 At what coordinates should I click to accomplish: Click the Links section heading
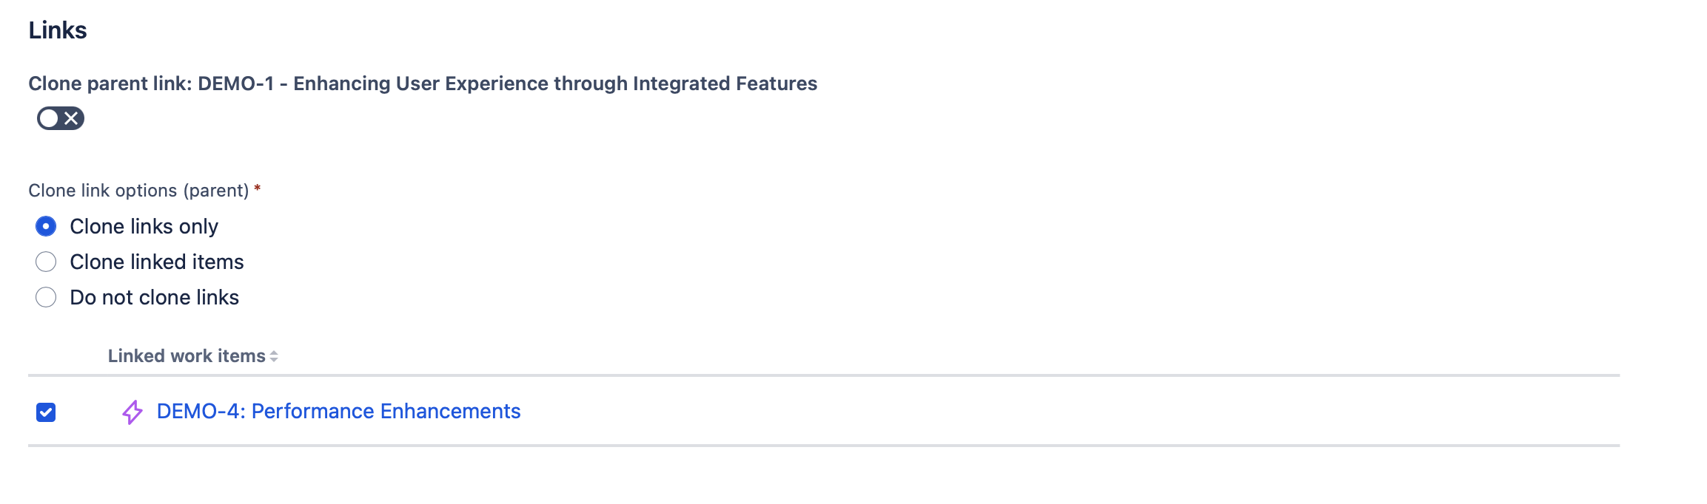tap(58, 30)
